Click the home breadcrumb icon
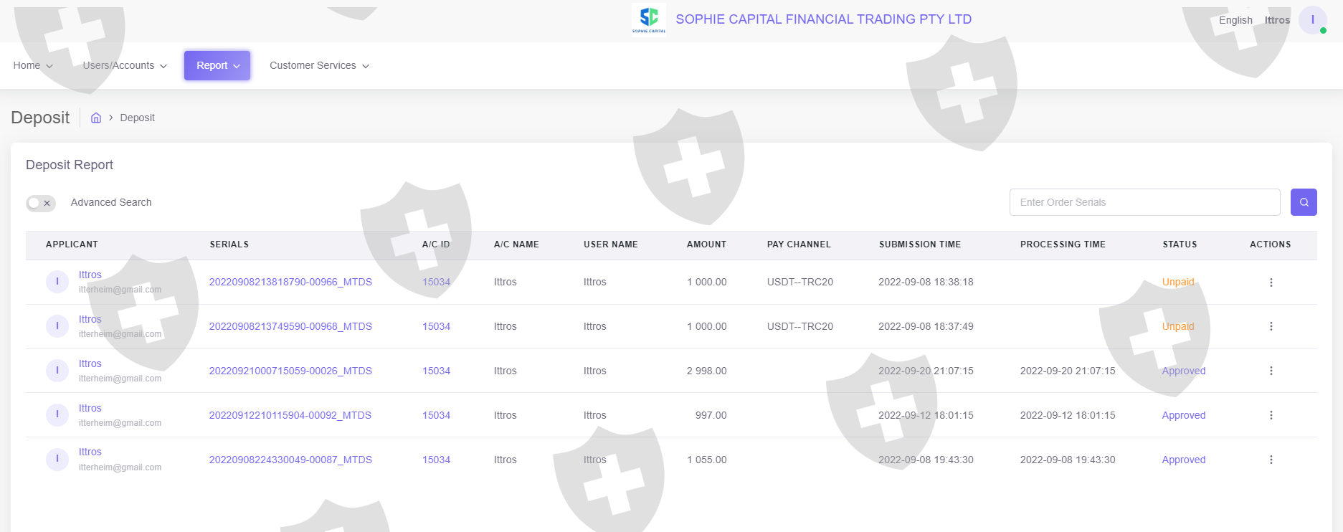The image size is (1343, 532). (x=96, y=118)
